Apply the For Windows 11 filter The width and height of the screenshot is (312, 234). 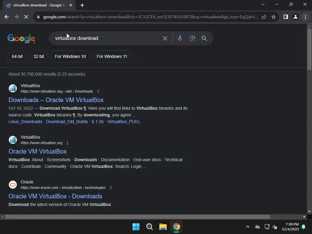[x=112, y=56]
